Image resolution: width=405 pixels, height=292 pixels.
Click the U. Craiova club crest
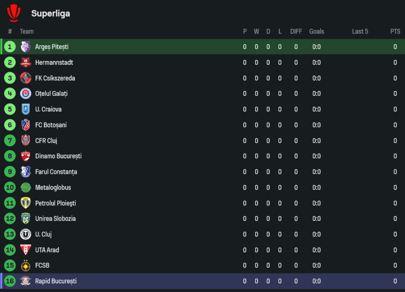pyautogui.click(x=26, y=109)
